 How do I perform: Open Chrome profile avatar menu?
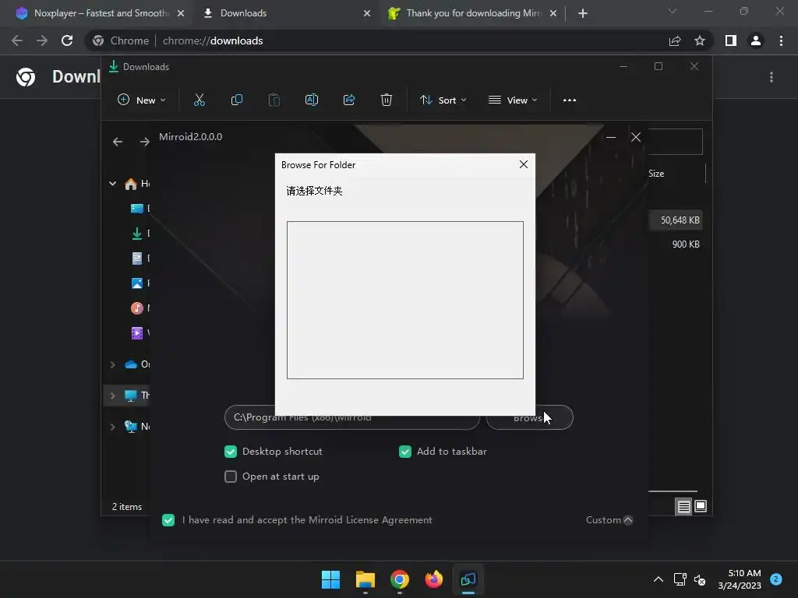point(756,40)
